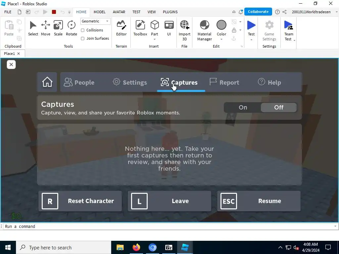The width and height of the screenshot is (339, 254).
Task: Expand the Part dropdown arrow
Action: [155, 39]
